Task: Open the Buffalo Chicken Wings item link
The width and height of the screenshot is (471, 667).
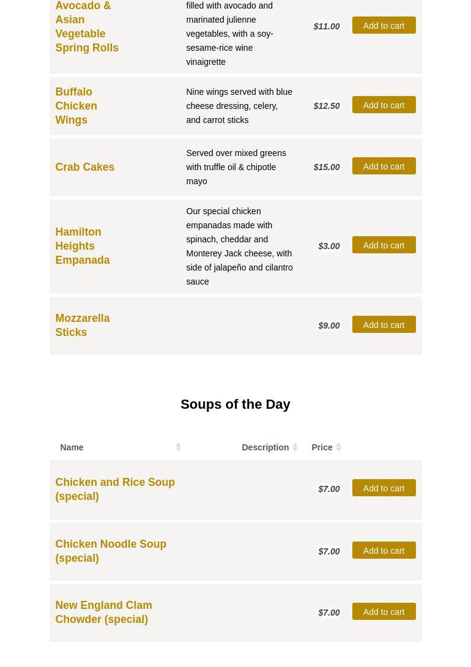Action: (x=76, y=106)
